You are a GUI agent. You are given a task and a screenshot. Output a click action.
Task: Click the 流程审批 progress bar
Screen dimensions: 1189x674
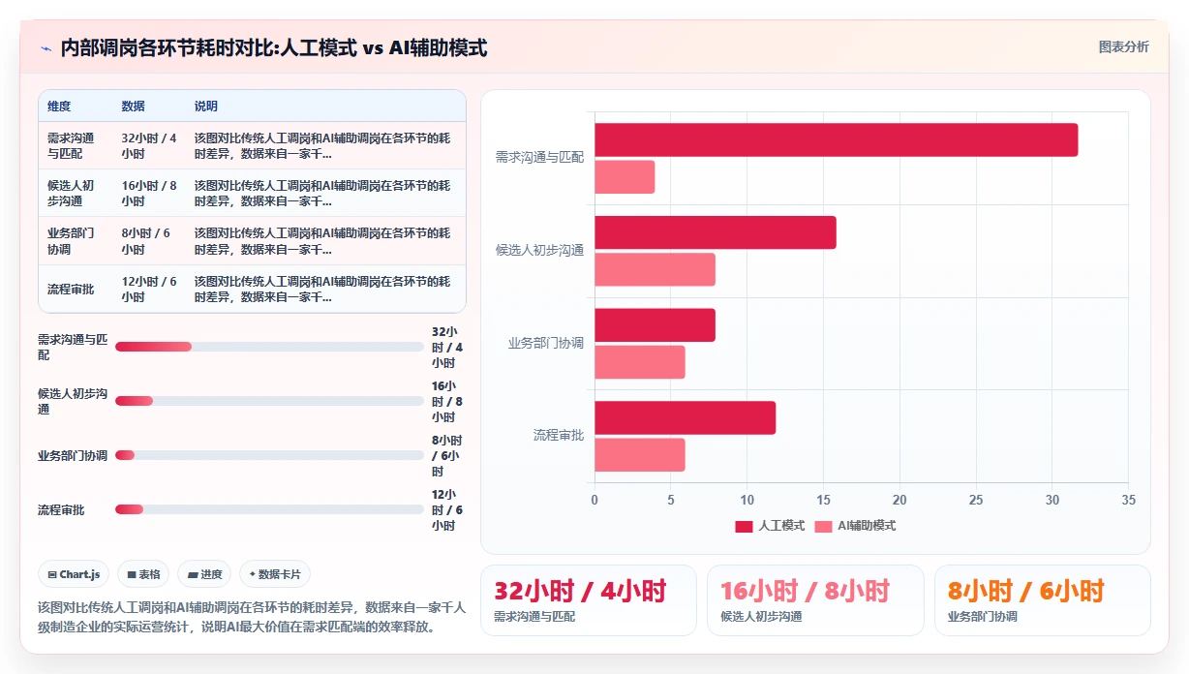(269, 509)
